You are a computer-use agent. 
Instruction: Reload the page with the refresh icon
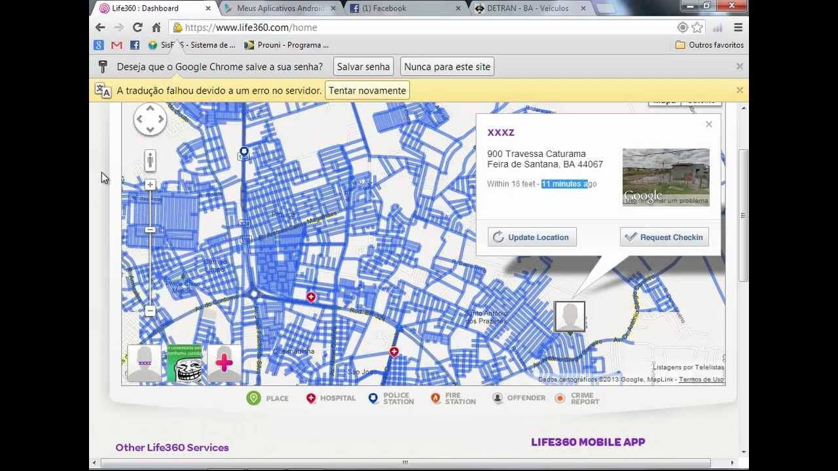[137, 27]
